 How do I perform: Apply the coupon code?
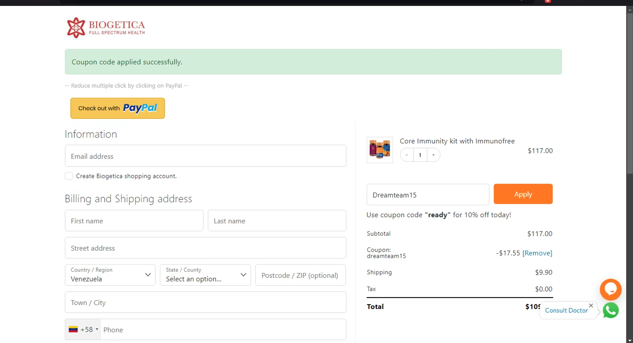[x=523, y=194]
